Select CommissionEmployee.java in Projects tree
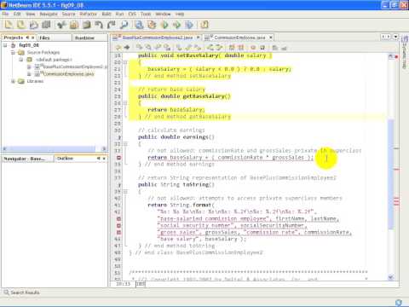 68,74
